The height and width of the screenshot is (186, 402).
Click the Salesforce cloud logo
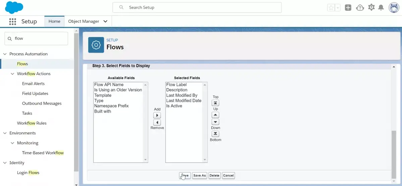tap(14, 7)
